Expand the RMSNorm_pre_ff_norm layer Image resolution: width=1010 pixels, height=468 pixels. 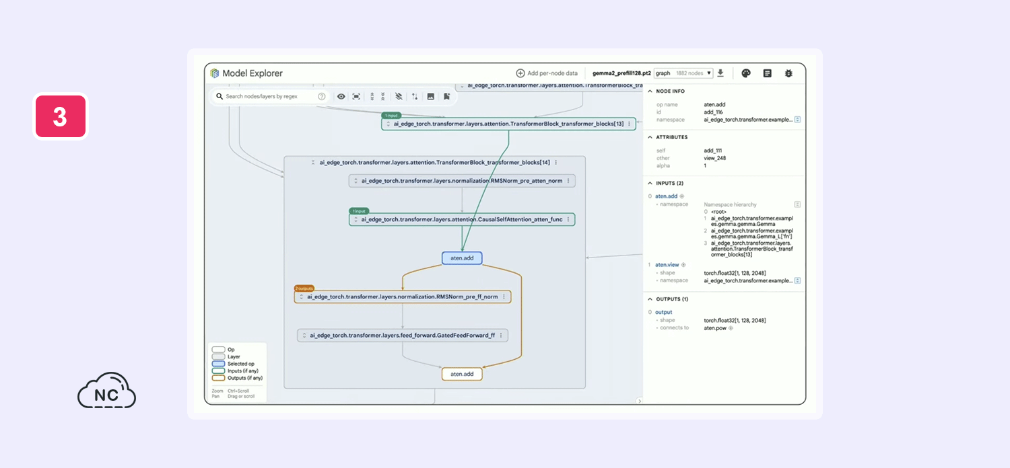click(301, 297)
